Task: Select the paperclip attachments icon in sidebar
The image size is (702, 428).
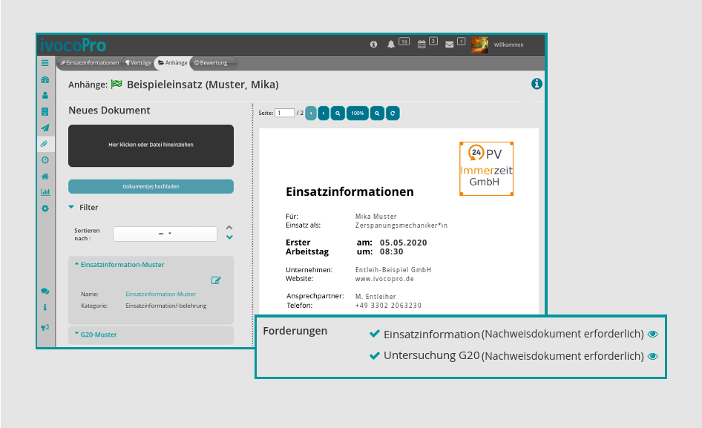Action: [45, 143]
